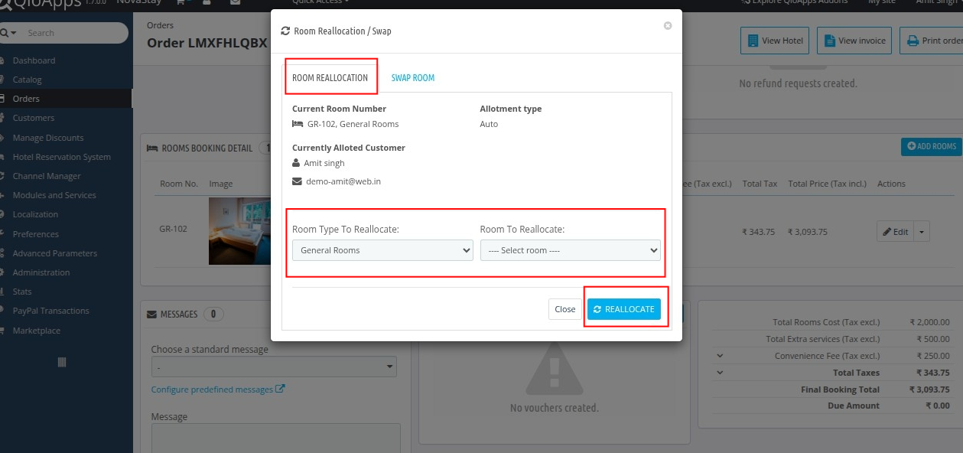The width and height of the screenshot is (963, 453).
Task: Close the Room Reallocation modal with X icon
Action: click(668, 26)
